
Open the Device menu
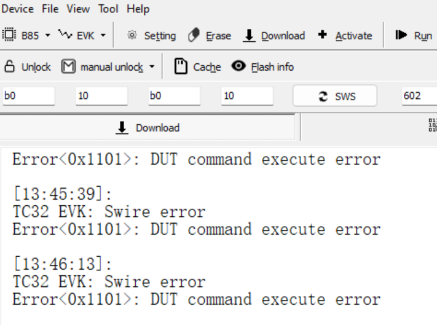pyautogui.click(x=18, y=9)
